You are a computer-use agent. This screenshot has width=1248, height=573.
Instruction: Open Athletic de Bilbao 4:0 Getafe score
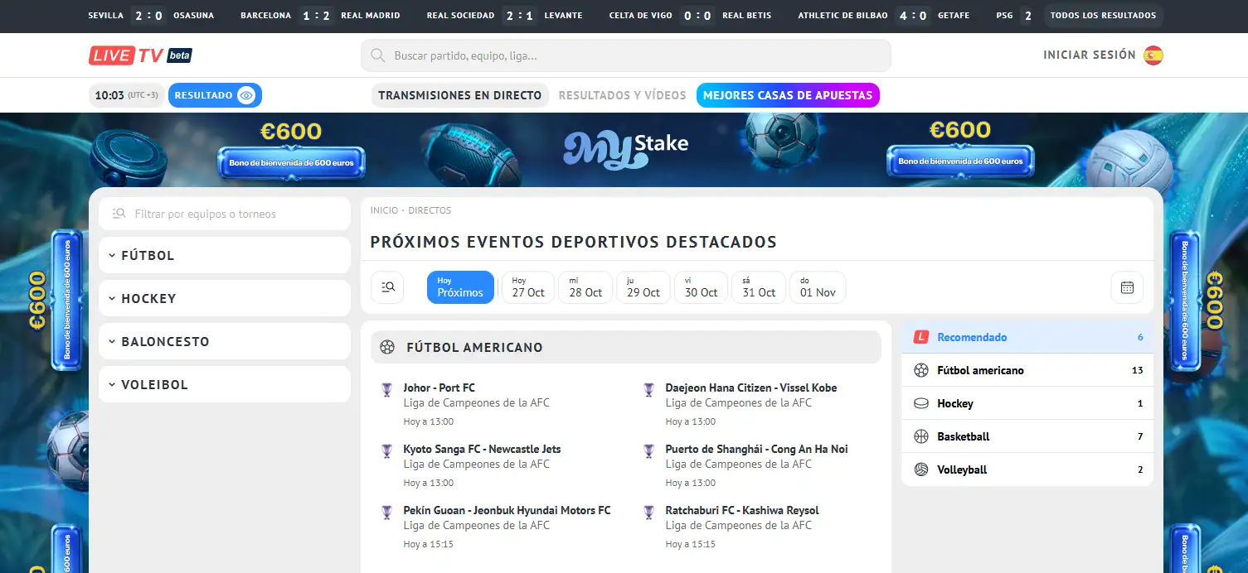tap(884, 16)
